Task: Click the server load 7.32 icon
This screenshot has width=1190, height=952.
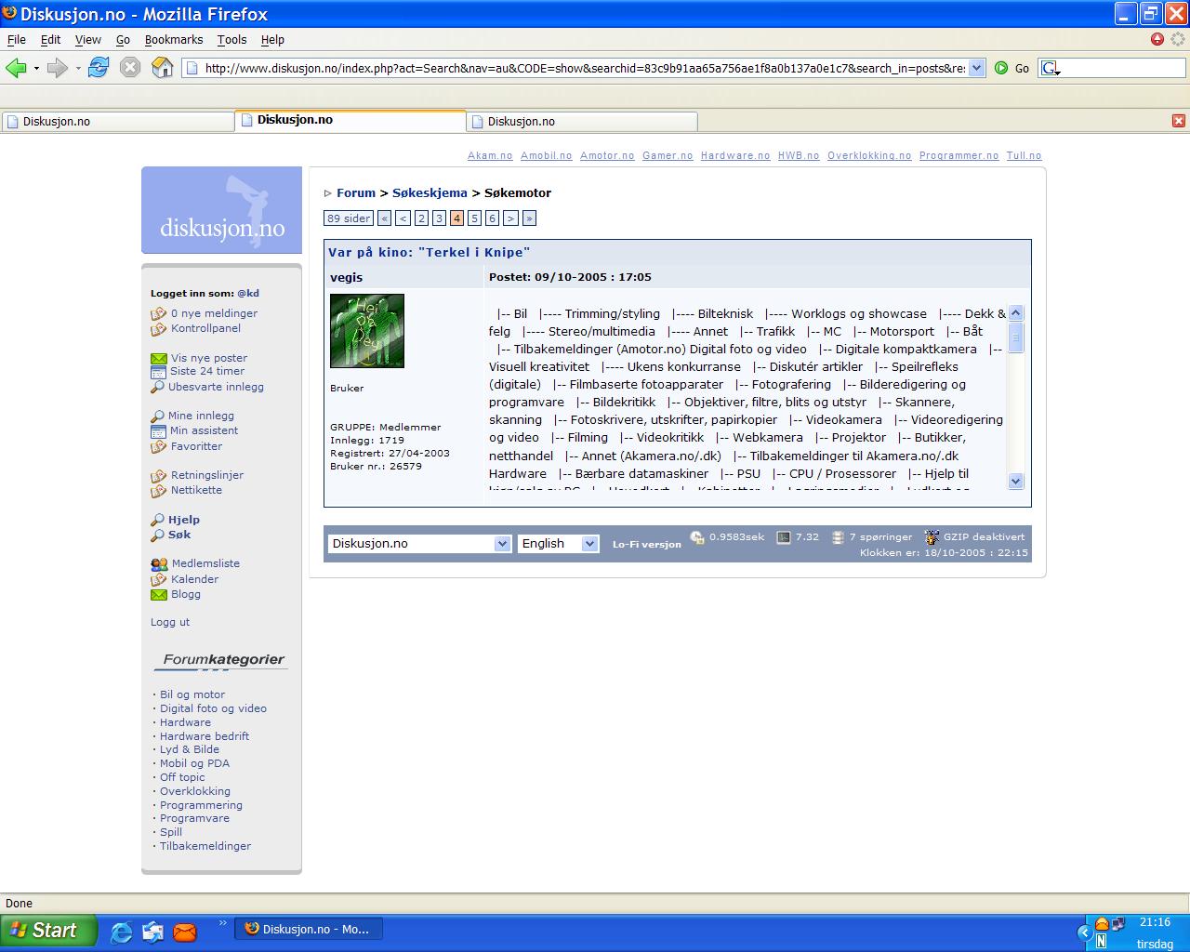Action: 783,537
